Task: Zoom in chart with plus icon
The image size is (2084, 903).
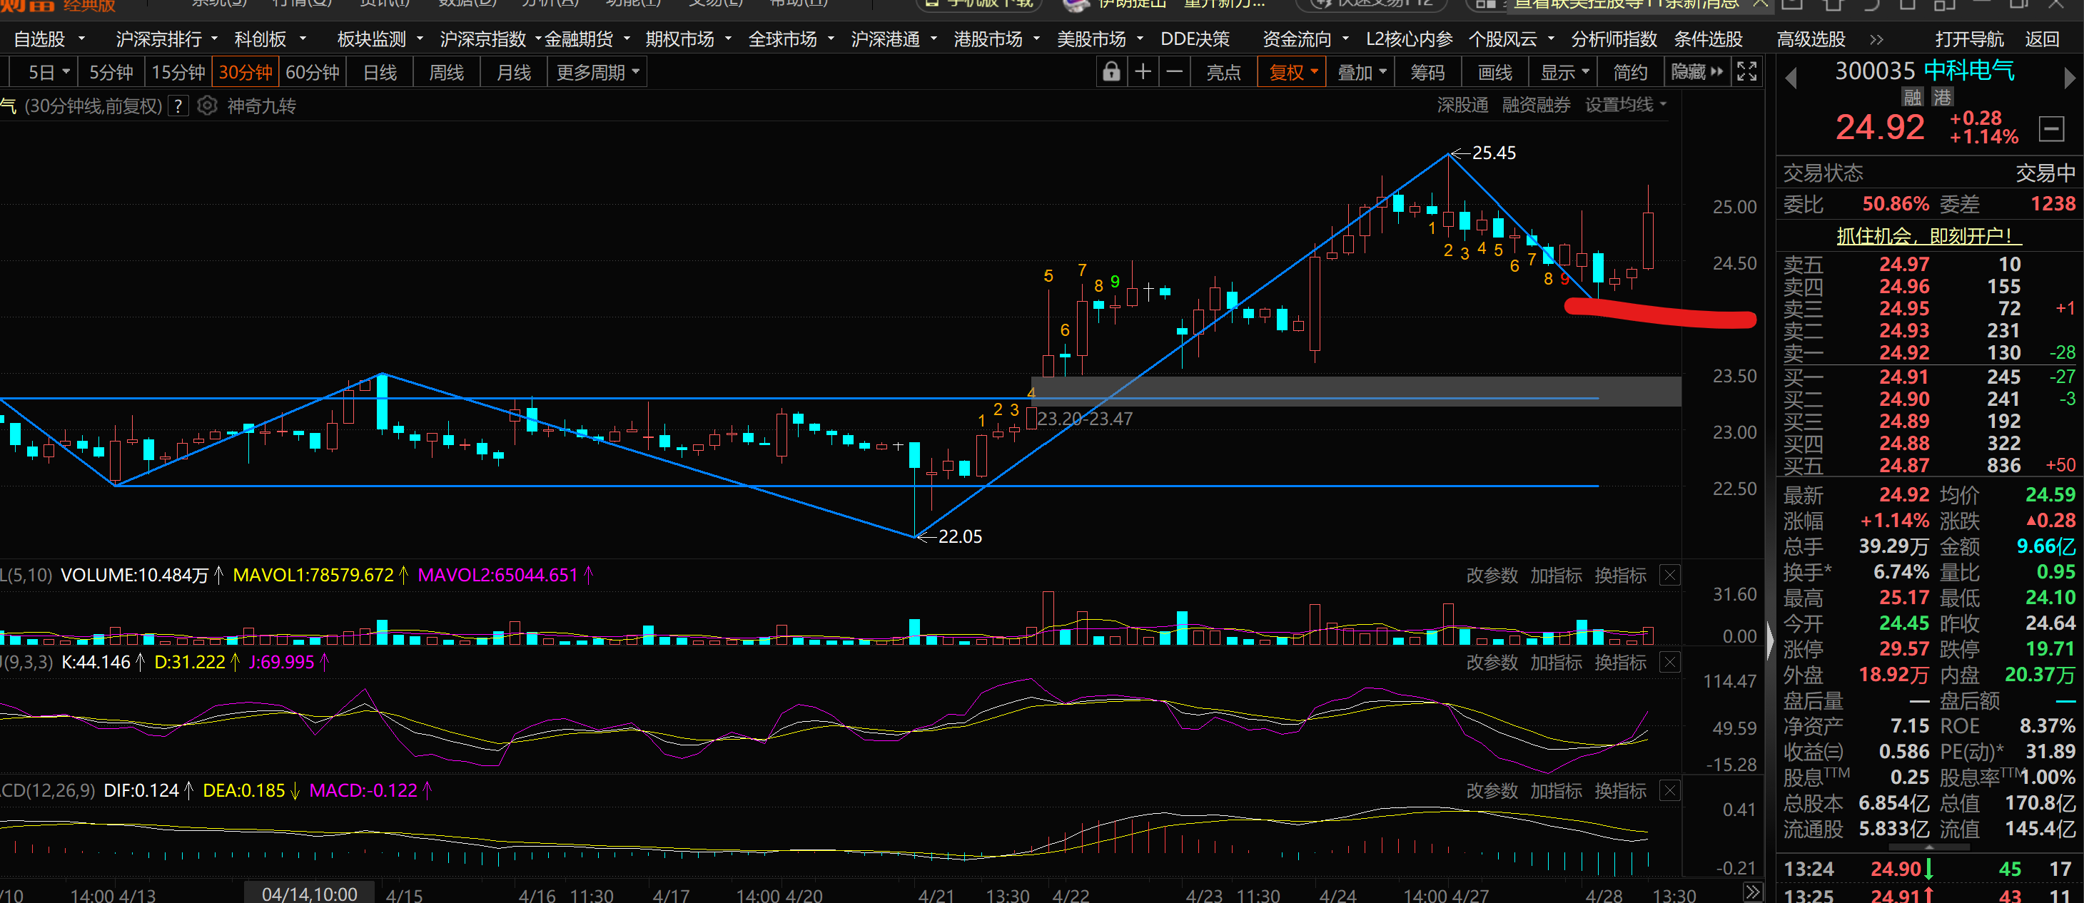Action: tap(1143, 73)
